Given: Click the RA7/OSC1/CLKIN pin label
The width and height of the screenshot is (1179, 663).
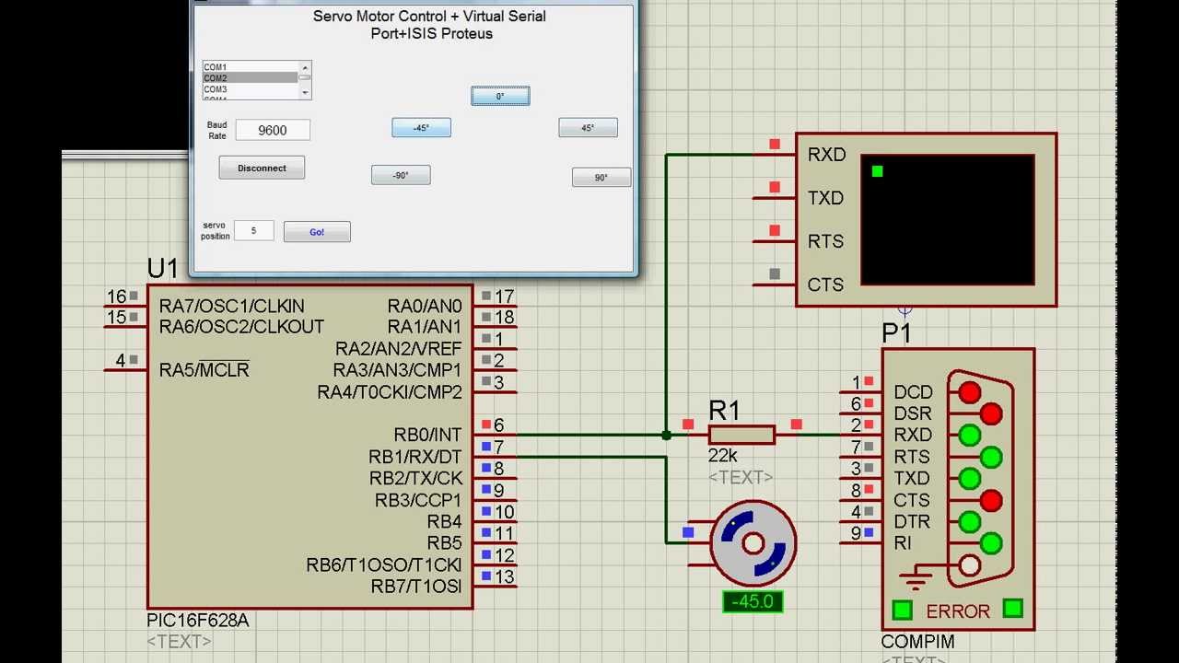Looking at the screenshot, I should pos(231,306).
